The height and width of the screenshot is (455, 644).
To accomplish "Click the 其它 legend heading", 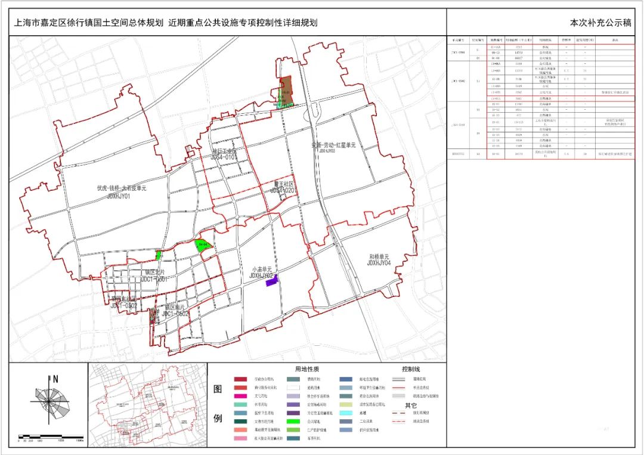I will point(411,405).
